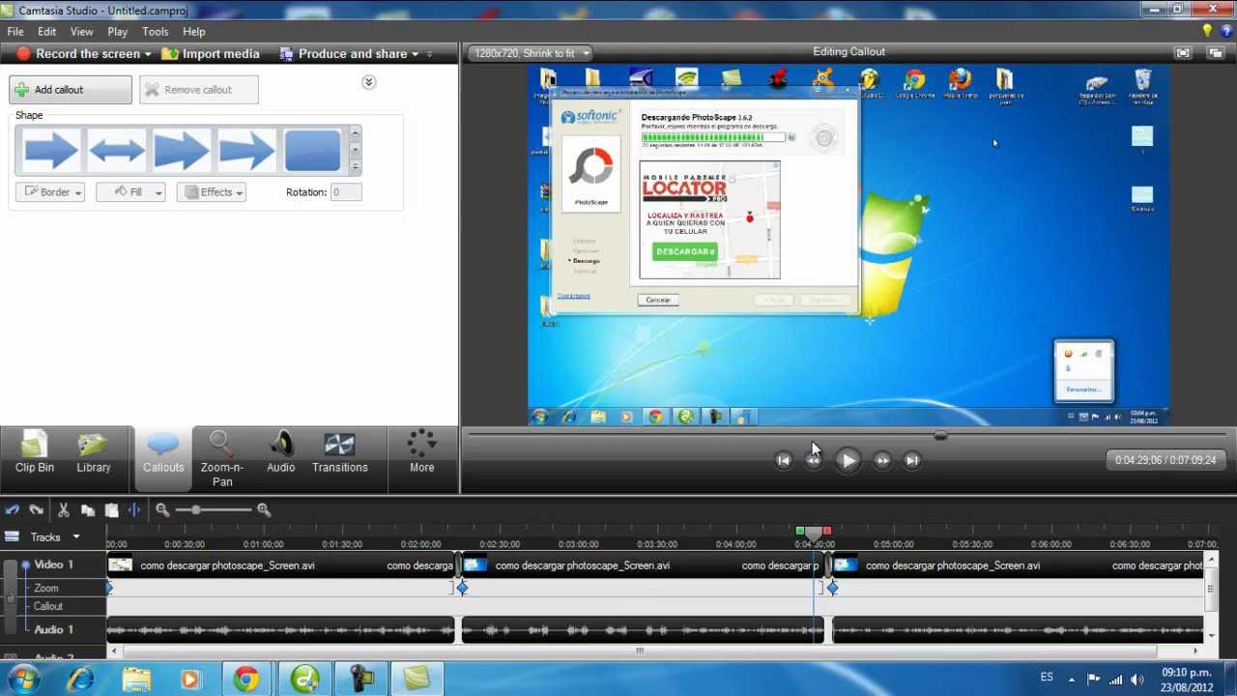Image resolution: width=1237 pixels, height=696 pixels.
Task: Click the Split clip icon
Action: (x=134, y=509)
